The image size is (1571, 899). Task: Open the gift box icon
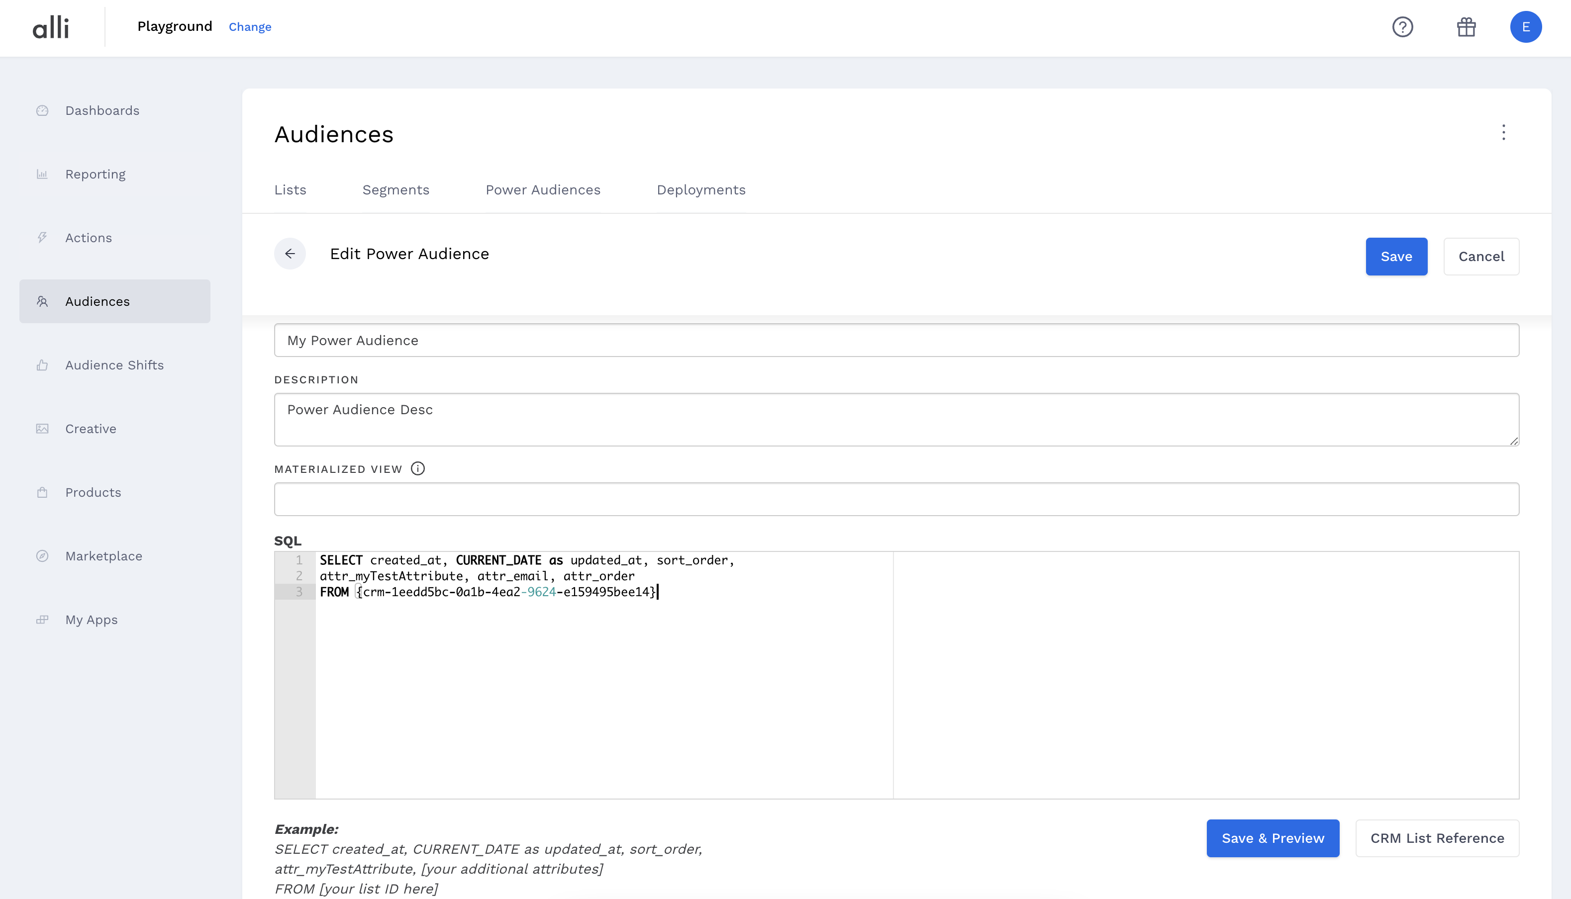click(1466, 26)
